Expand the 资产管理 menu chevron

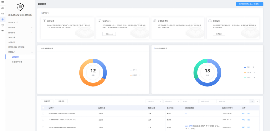[x=32, y=27]
